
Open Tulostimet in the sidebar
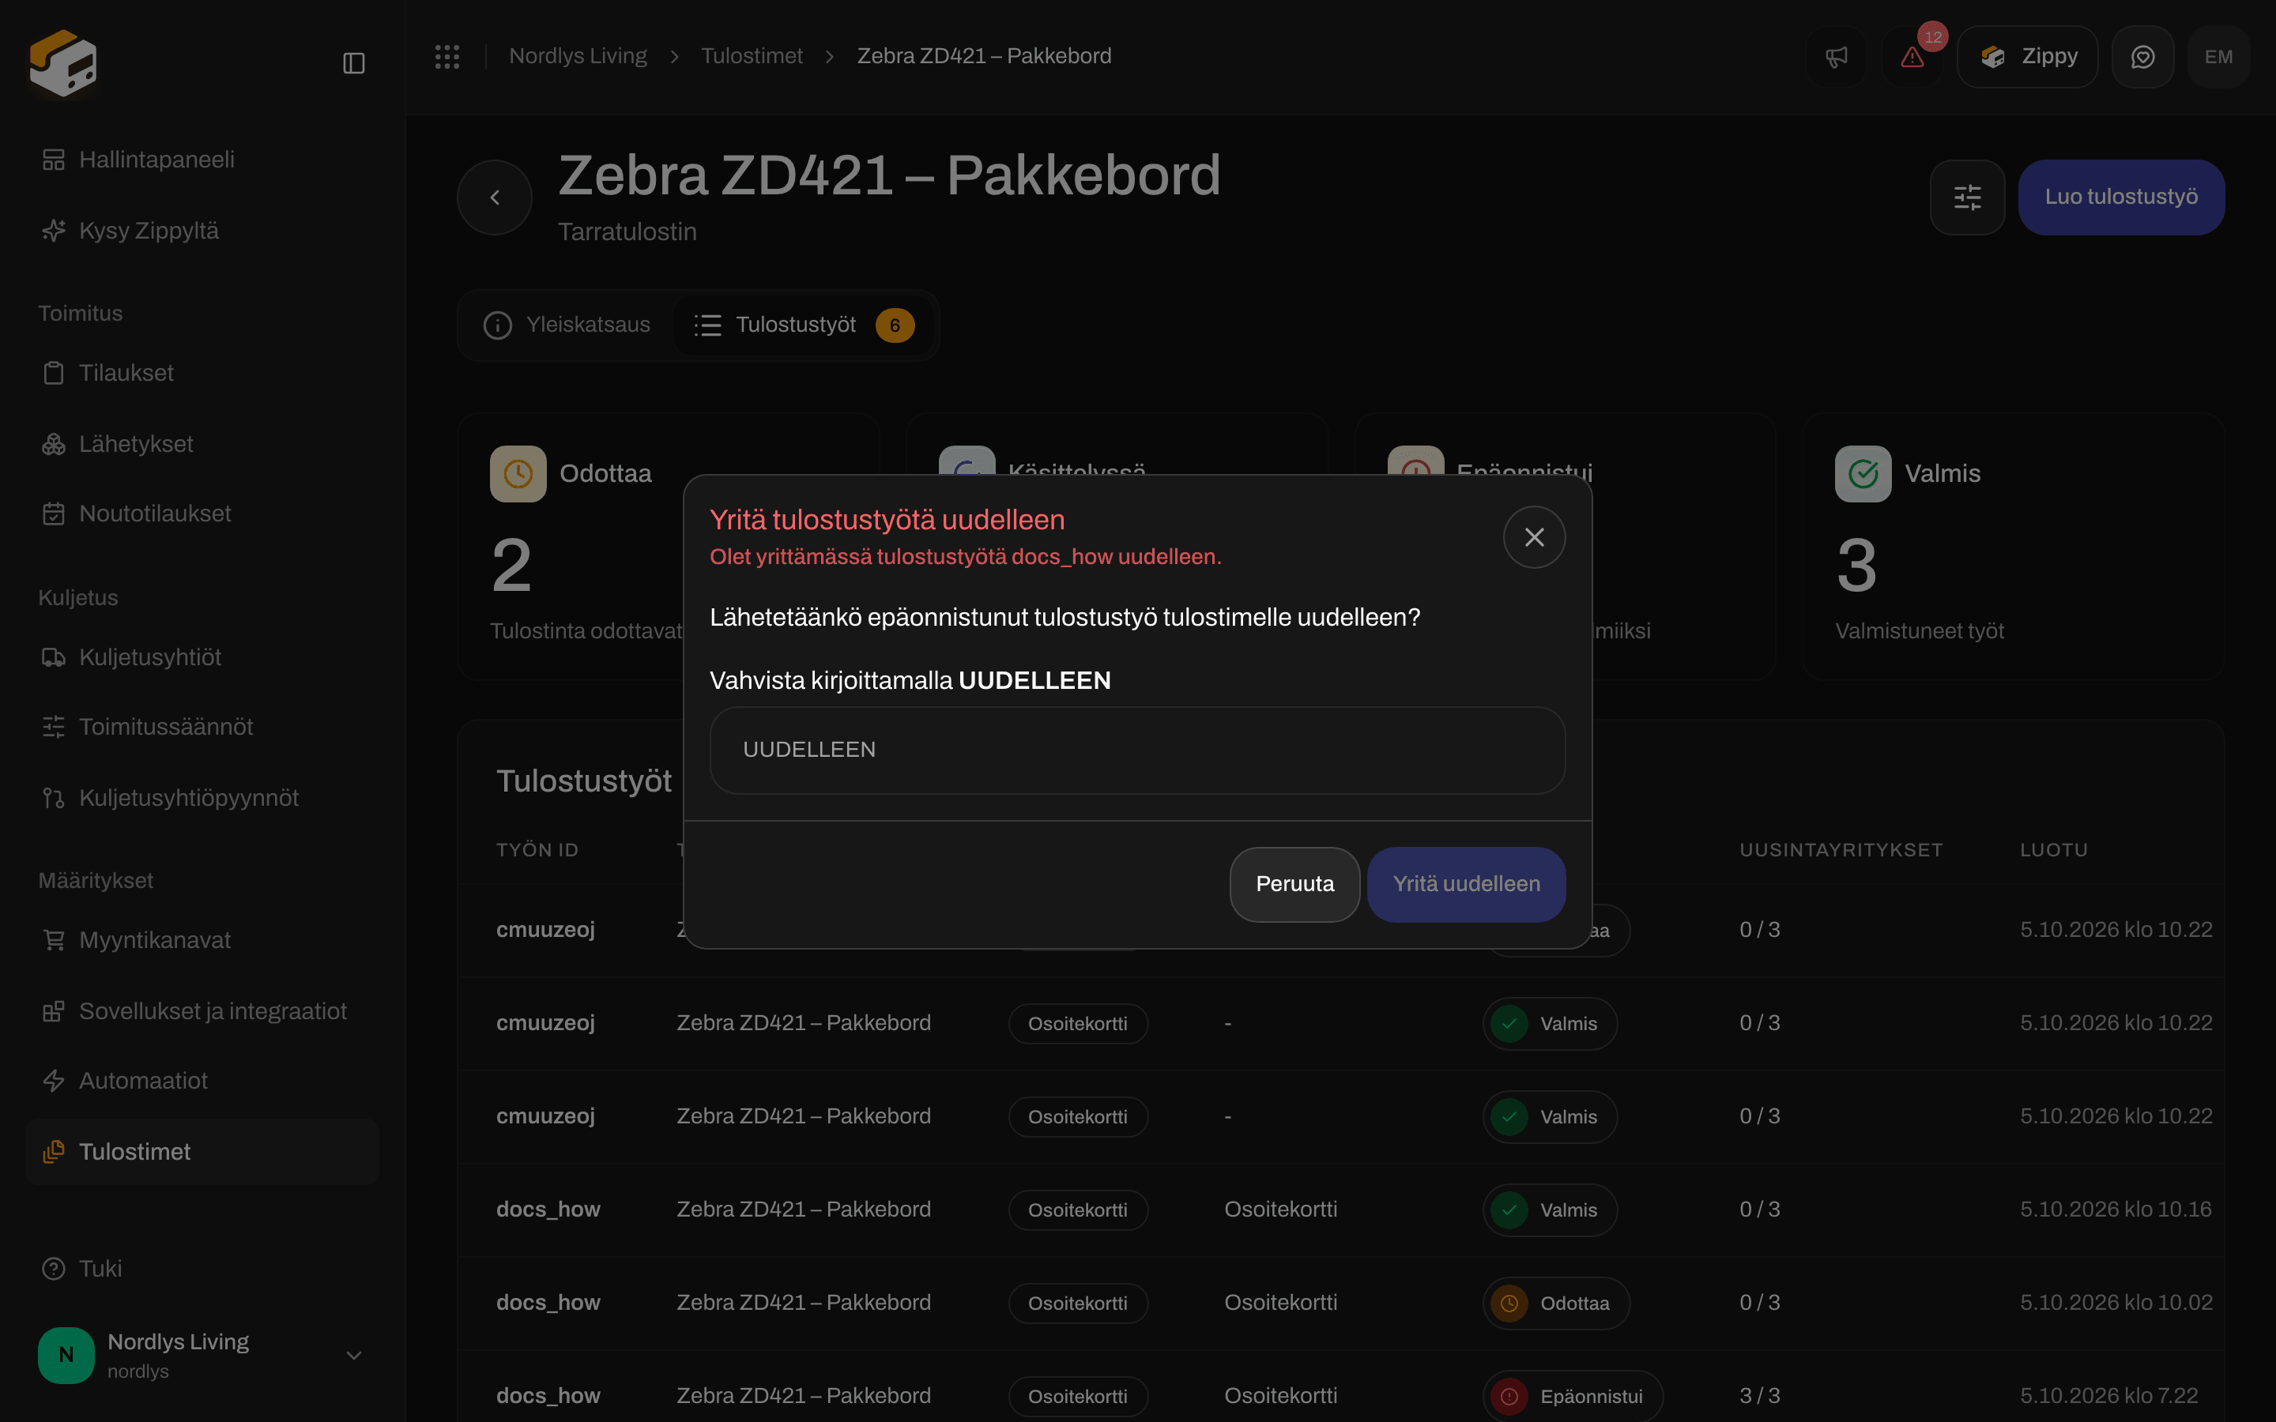tap(202, 1152)
